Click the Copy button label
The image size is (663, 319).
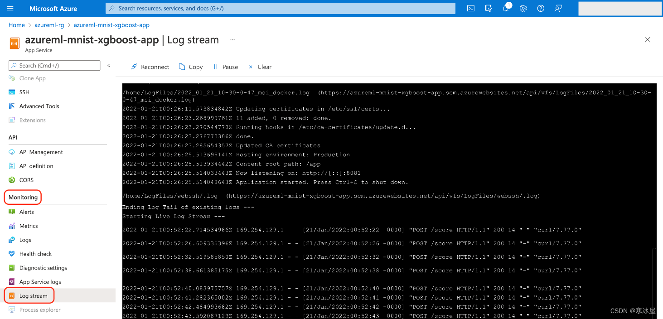coord(196,67)
